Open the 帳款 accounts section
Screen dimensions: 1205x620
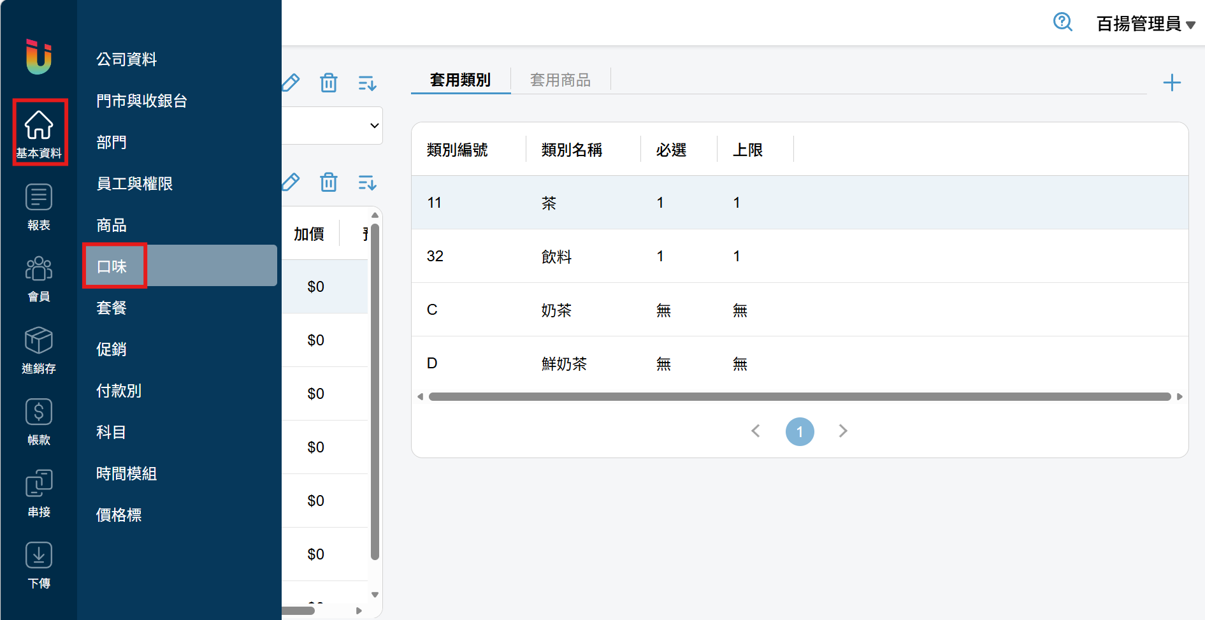39,421
